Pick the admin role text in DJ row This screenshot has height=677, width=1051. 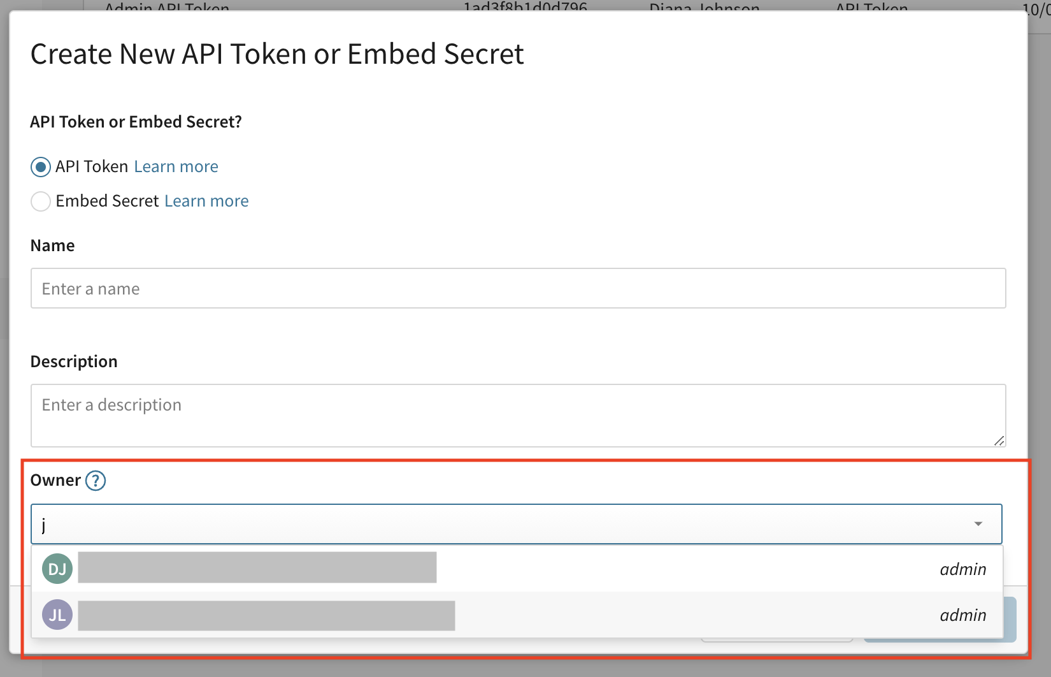click(962, 569)
